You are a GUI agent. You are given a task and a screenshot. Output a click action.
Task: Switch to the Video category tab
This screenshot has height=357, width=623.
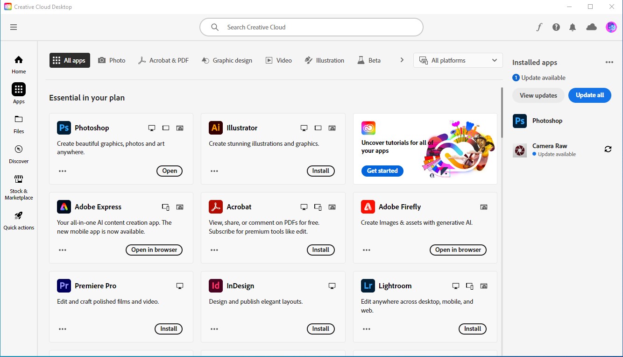(x=279, y=60)
